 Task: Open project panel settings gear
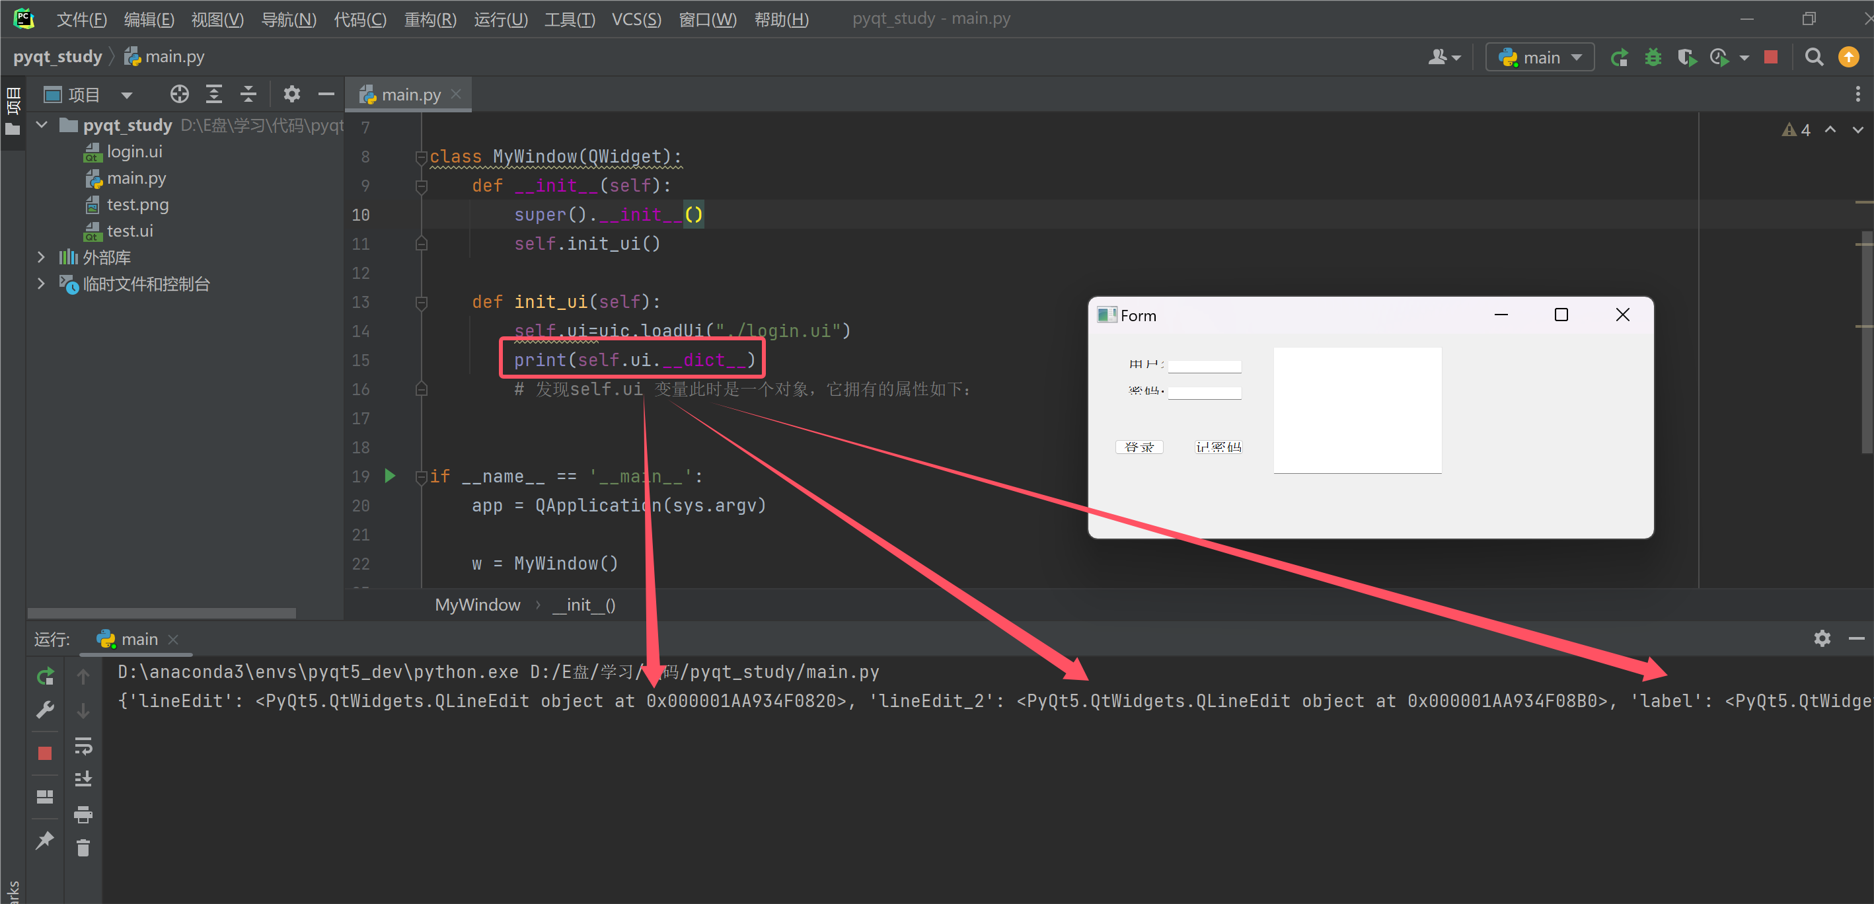point(291,94)
